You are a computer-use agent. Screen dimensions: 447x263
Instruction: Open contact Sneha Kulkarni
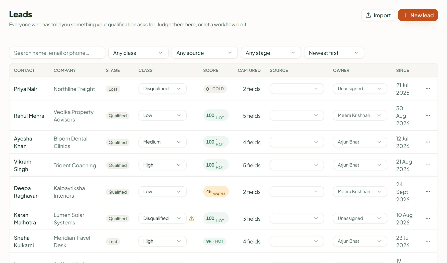24,242
